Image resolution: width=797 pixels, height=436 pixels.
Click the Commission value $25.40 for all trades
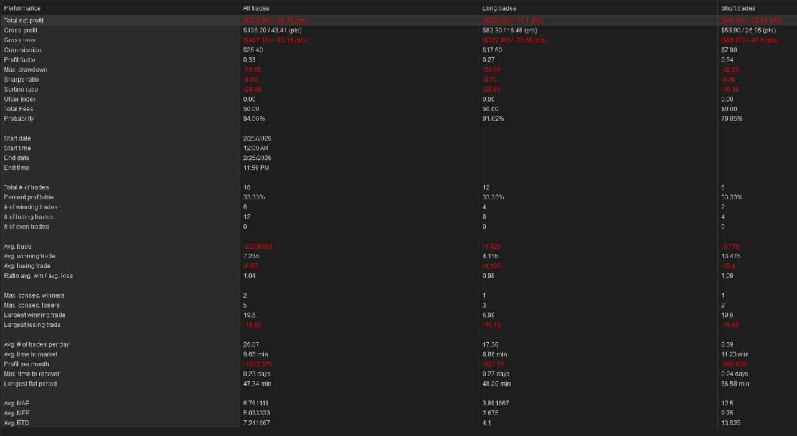tap(253, 50)
